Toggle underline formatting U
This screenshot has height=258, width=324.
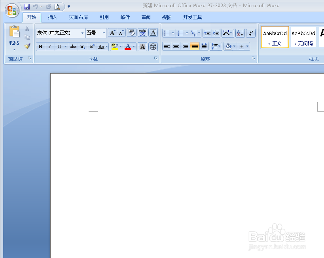pyautogui.click(x=59, y=47)
